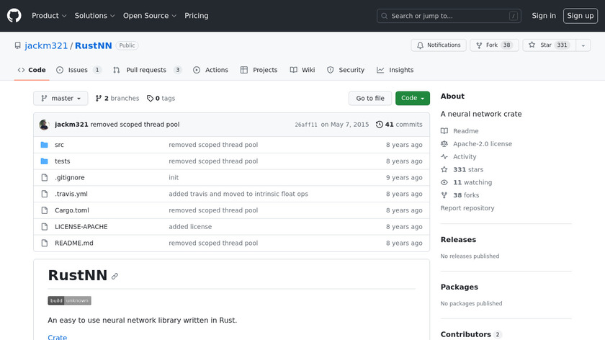Open the jackm321 owner link
The height and width of the screenshot is (340, 605).
coord(46,45)
